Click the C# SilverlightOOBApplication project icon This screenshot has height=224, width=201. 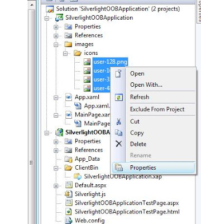59,18
